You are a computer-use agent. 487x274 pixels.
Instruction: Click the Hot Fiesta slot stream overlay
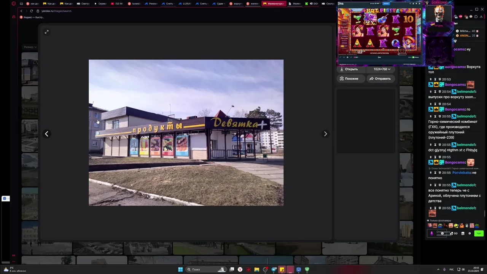coord(380,32)
